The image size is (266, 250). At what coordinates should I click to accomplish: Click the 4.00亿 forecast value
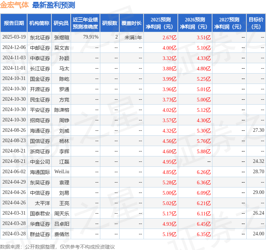[169, 48]
